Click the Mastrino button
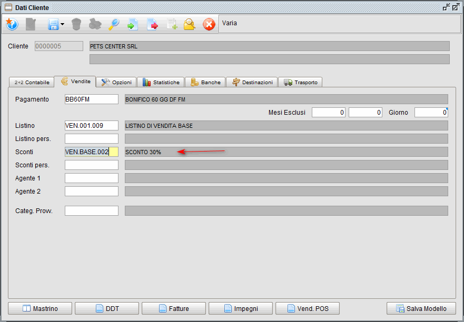The height and width of the screenshot is (322, 464). pos(40,308)
